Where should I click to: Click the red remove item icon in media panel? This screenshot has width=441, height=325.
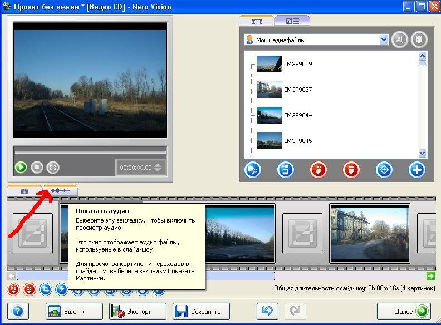(x=318, y=170)
